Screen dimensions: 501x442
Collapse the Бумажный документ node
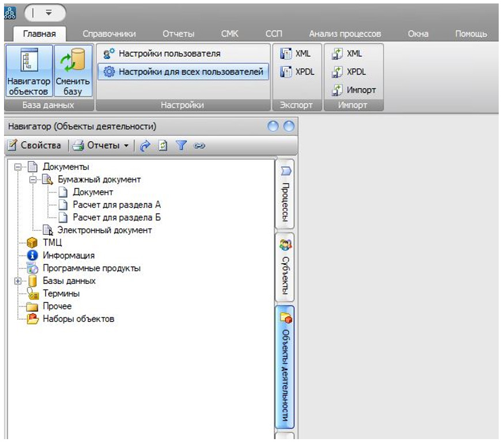click(33, 179)
